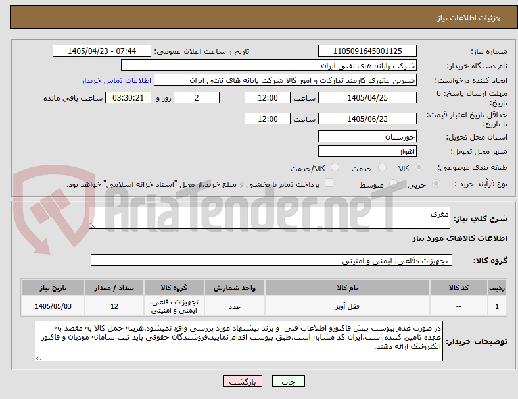Toggle Islamic treasury bonds payment checkbox
Image resolution: width=518 pixels, height=399 pixels.
[329, 183]
